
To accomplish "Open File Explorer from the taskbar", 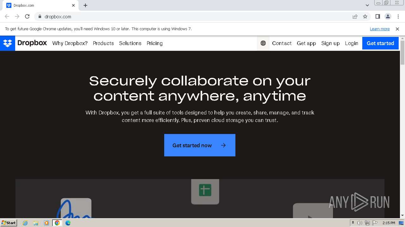I will pos(36,223).
